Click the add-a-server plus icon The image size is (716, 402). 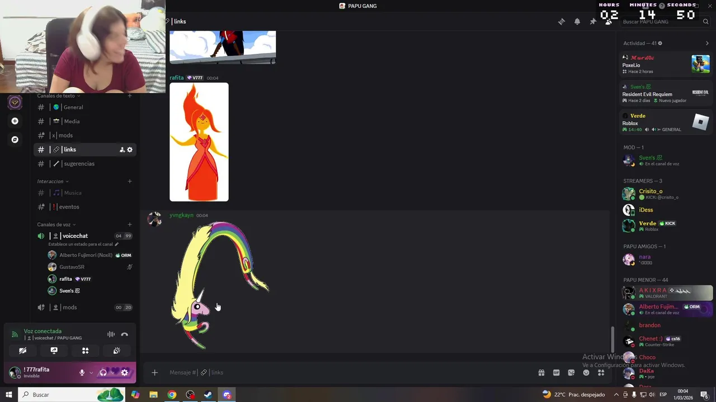pyautogui.click(x=15, y=121)
